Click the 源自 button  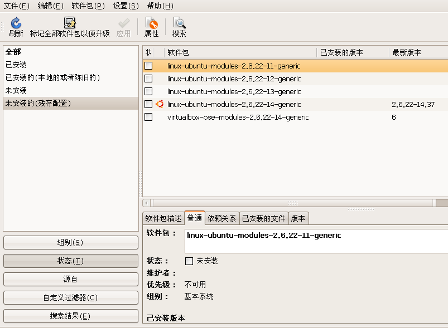pyautogui.click(x=70, y=279)
